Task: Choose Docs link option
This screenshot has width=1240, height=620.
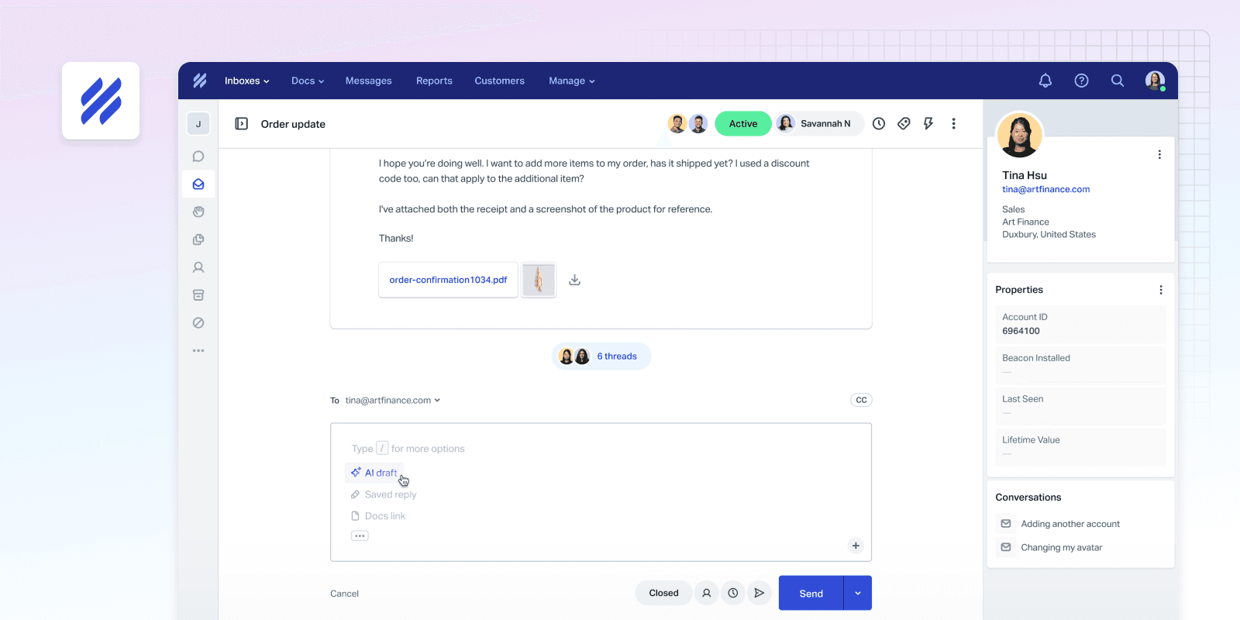Action: click(378, 516)
